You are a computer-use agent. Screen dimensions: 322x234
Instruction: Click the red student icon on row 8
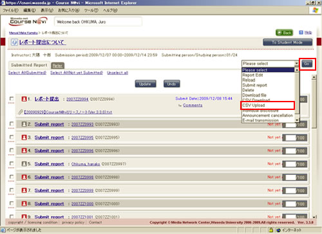(x=24, y=204)
